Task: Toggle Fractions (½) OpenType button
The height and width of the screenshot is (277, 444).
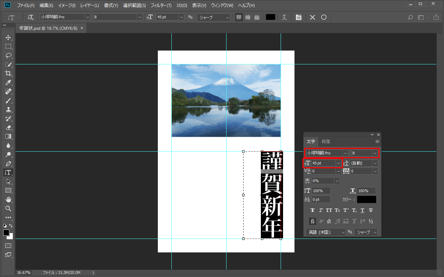Action: click(x=371, y=221)
